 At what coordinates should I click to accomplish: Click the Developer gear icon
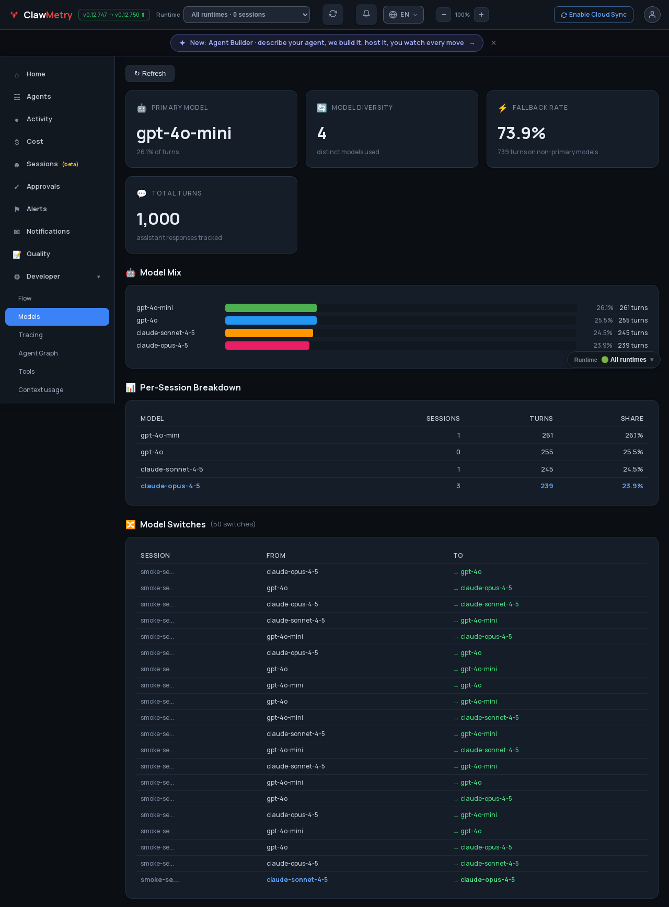17,277
